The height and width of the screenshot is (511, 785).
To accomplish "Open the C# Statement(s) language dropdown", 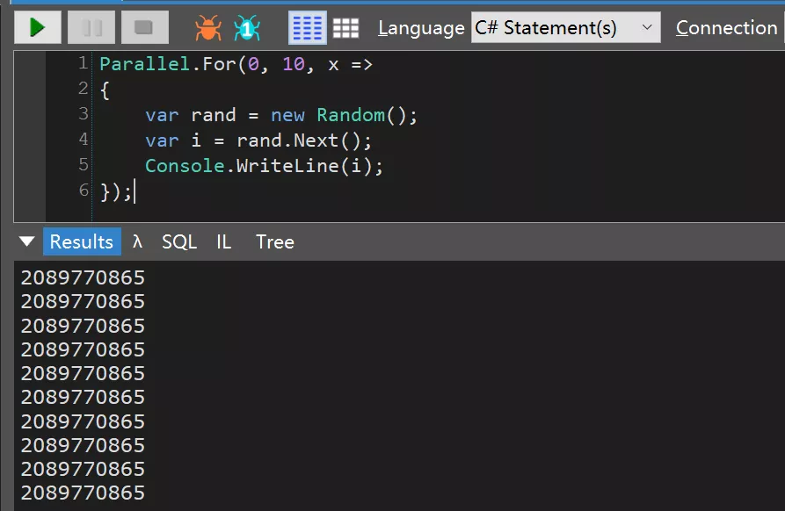I will 565,28.
